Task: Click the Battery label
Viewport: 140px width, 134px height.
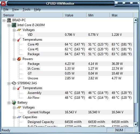Action: coord(22,103)
